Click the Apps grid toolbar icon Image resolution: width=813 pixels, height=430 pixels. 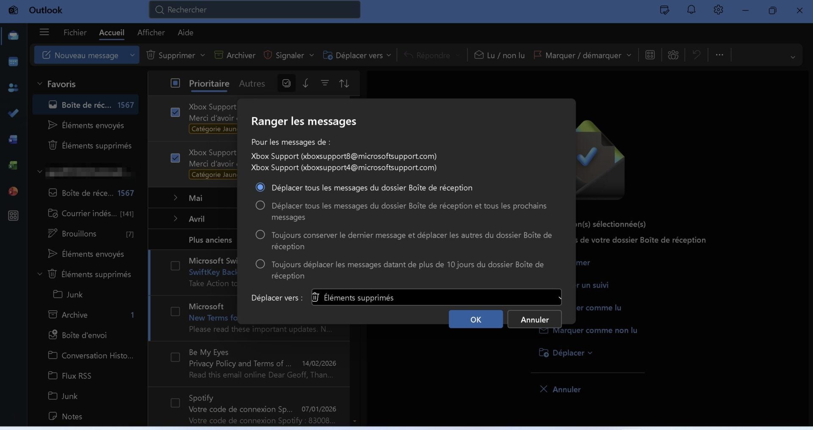[x=650, y=55]
